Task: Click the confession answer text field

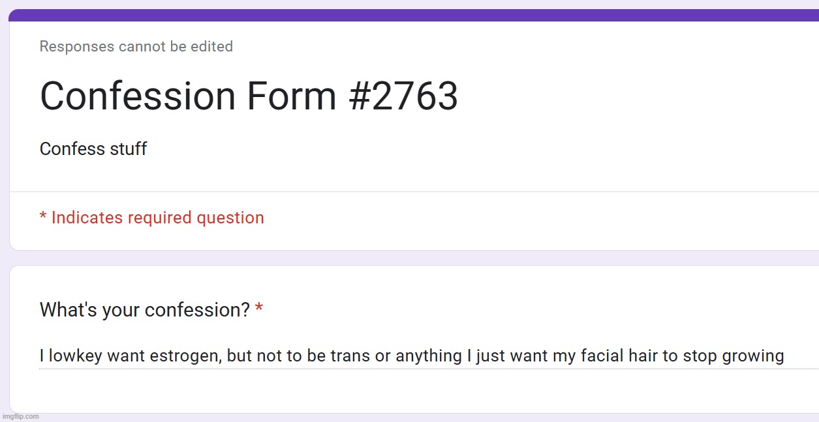Action: click(x=429, y=356)
